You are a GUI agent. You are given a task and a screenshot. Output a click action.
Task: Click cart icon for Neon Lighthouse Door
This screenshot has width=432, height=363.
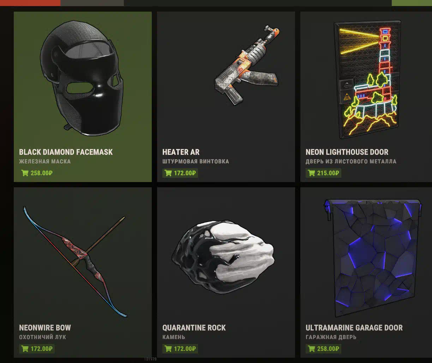[x=311, y=173]
